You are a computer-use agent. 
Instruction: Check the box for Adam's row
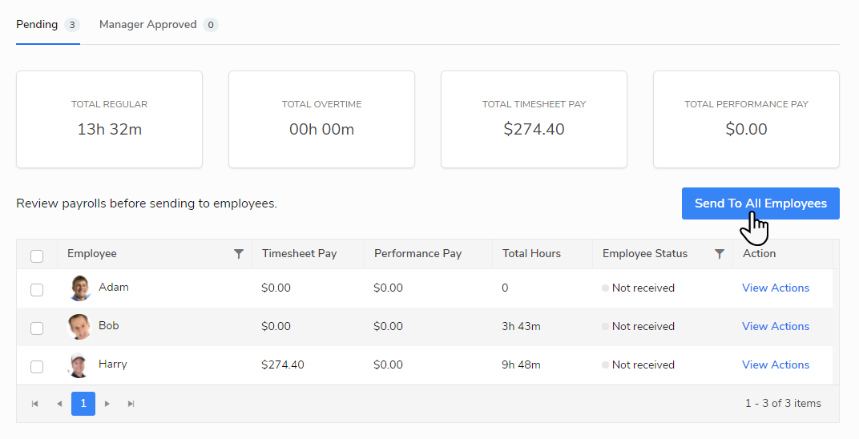(x=37, y=289)
